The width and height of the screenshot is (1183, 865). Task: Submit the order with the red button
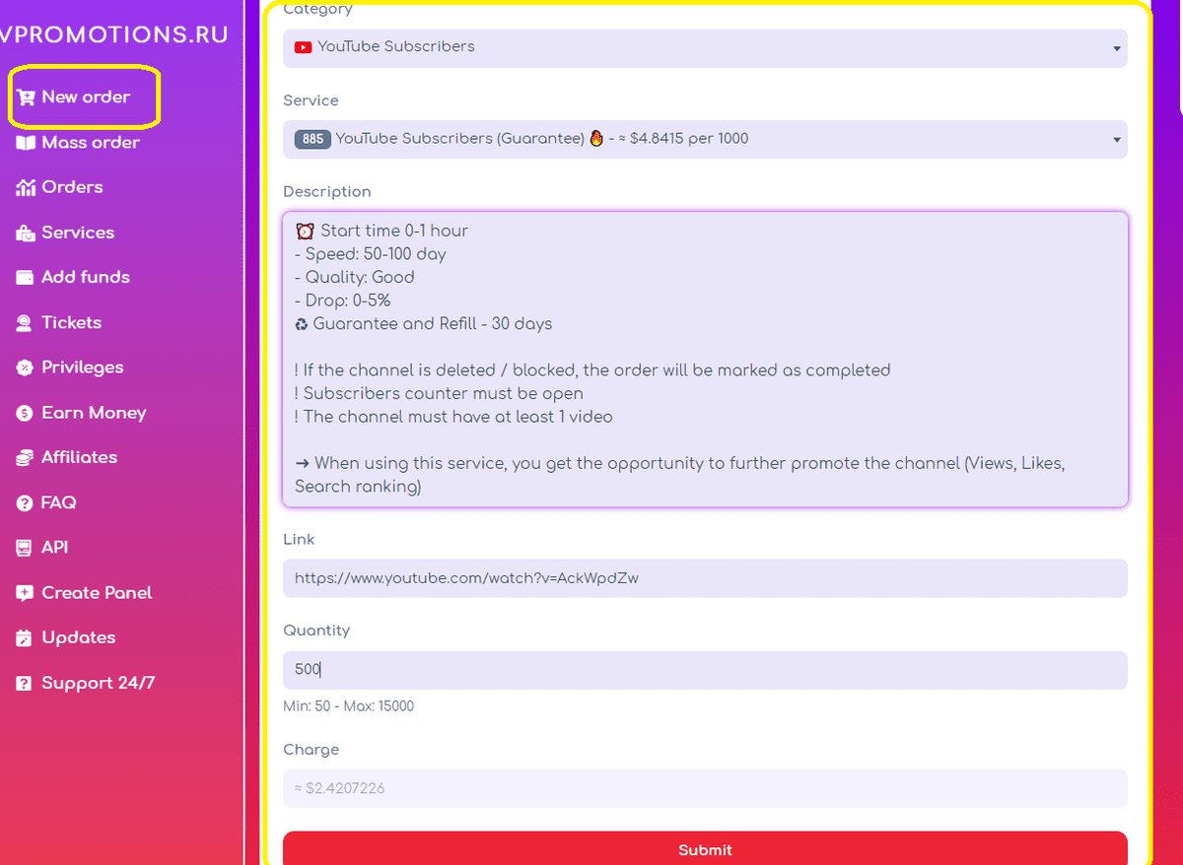click(705, 848)
